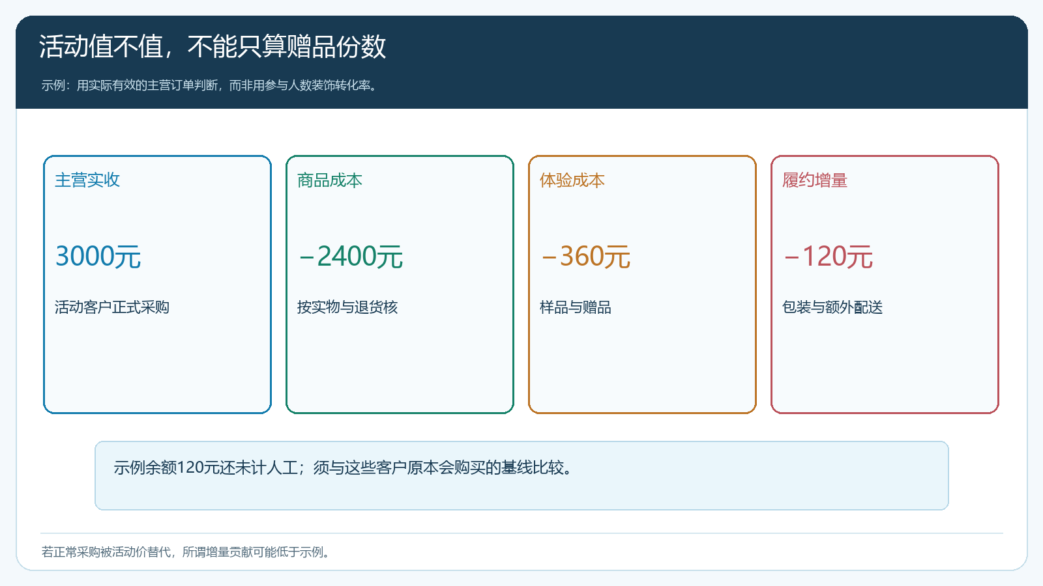
Task: Select the −2400元 amount
Action: click(x=351, y=257)
